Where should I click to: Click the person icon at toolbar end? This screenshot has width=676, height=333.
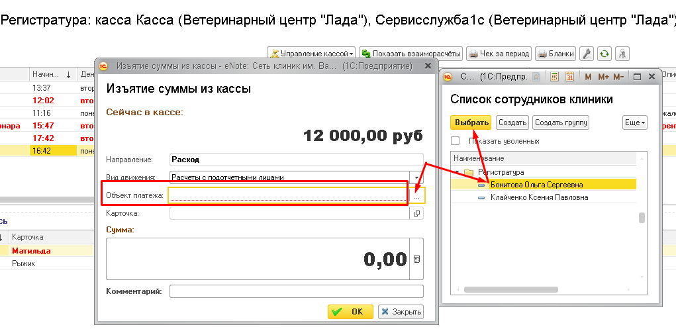[622, 54]
